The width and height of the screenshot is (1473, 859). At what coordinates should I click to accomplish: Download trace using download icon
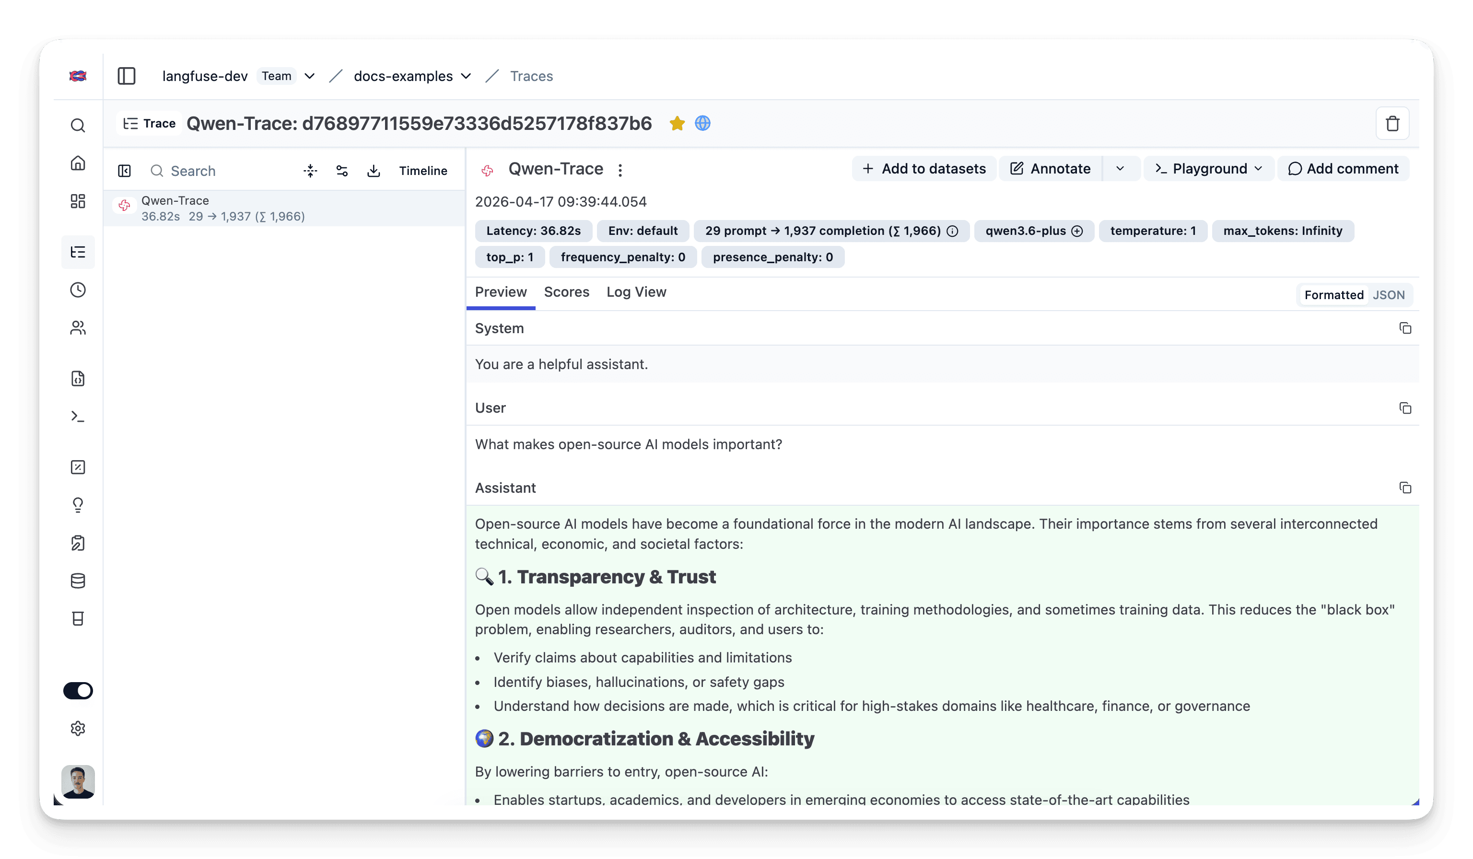click(x=374, y=171)
